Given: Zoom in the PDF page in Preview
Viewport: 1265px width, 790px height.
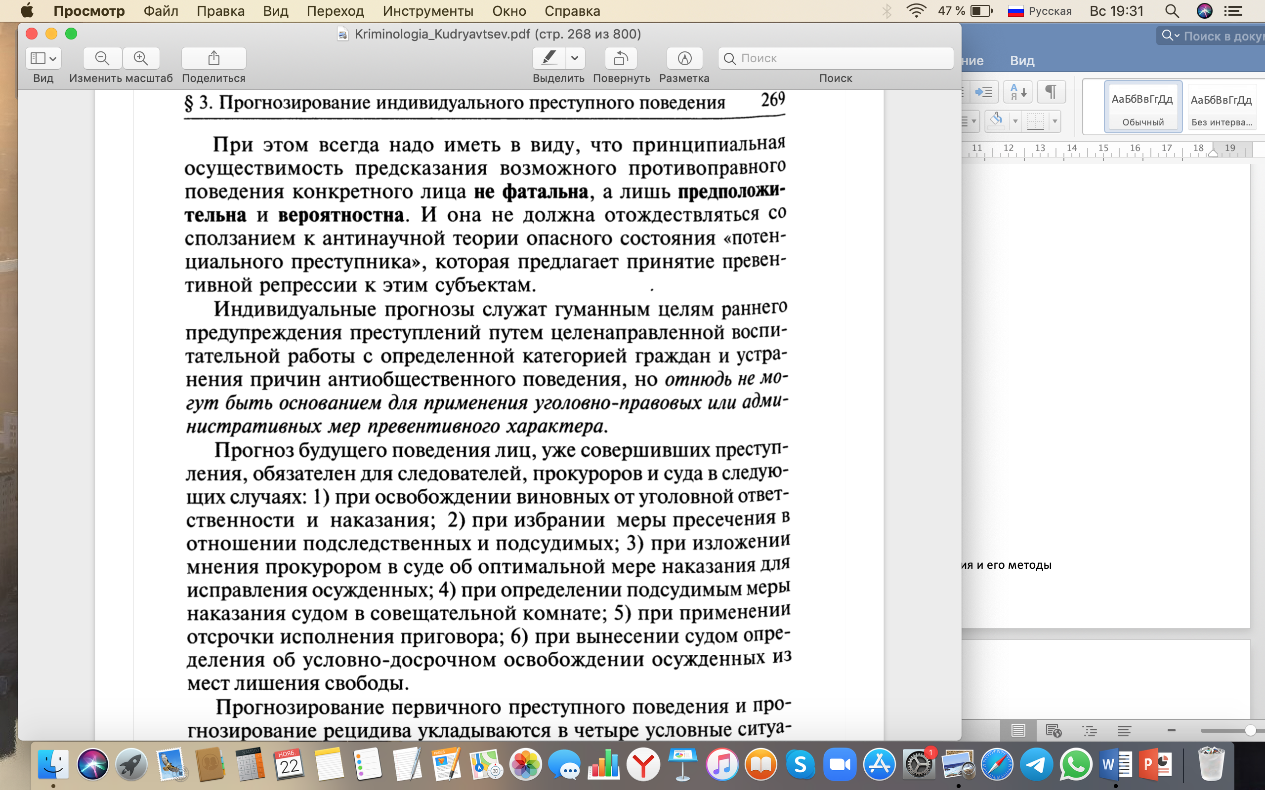Looking at the screenshot, I should click(141, 58).
